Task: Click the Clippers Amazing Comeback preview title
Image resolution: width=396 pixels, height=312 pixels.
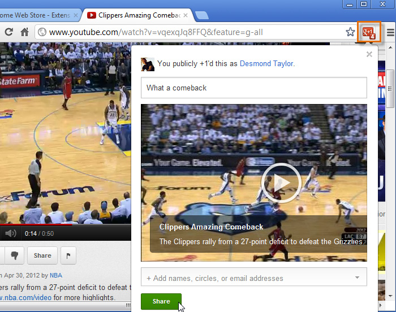Action: coord(211,227)
